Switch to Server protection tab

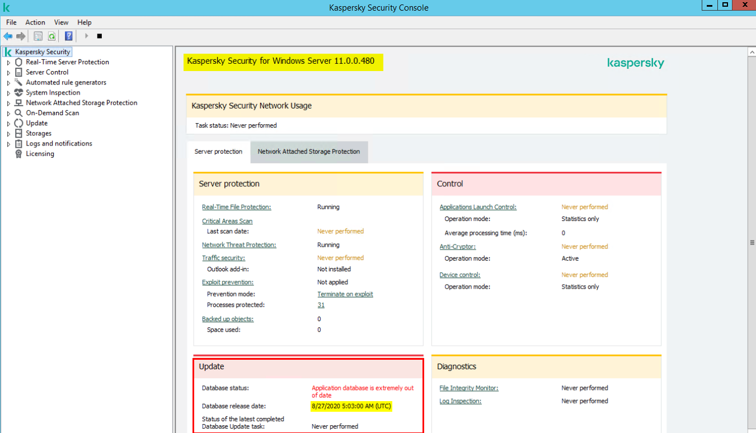[218, 152]
